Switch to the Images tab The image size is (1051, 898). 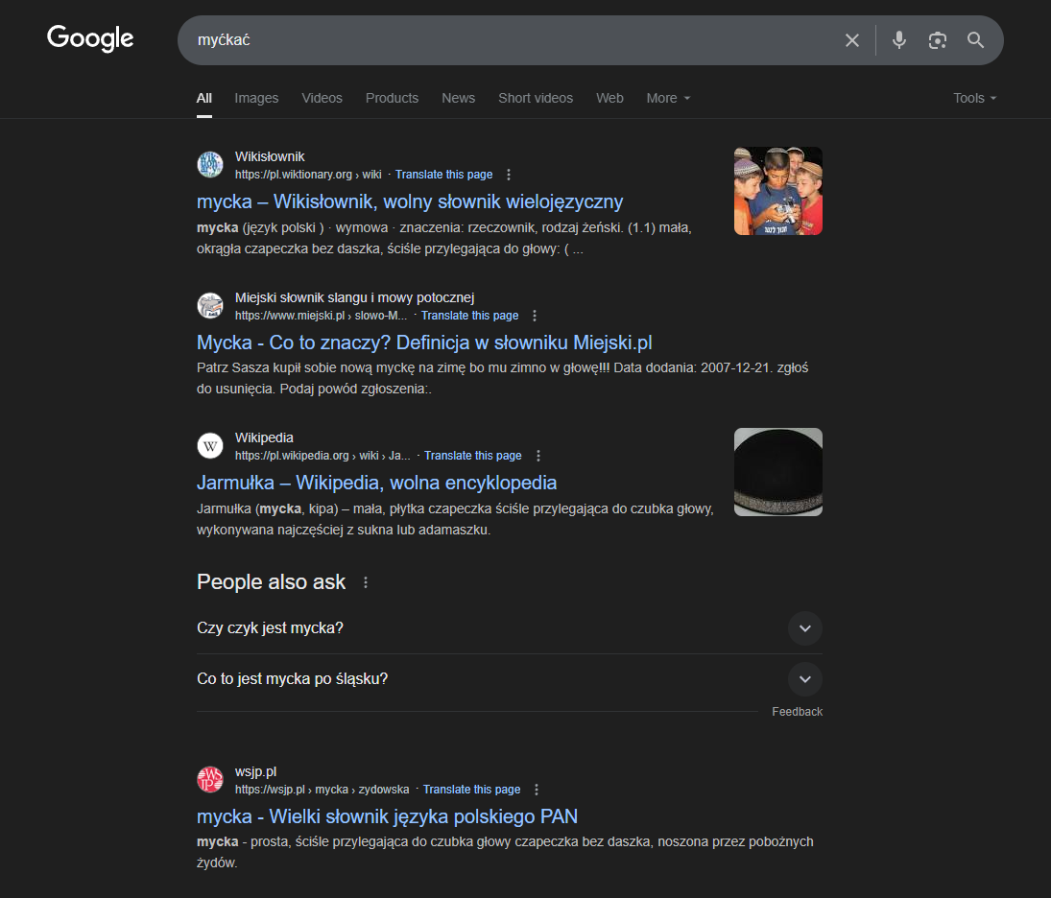[256, 98]
